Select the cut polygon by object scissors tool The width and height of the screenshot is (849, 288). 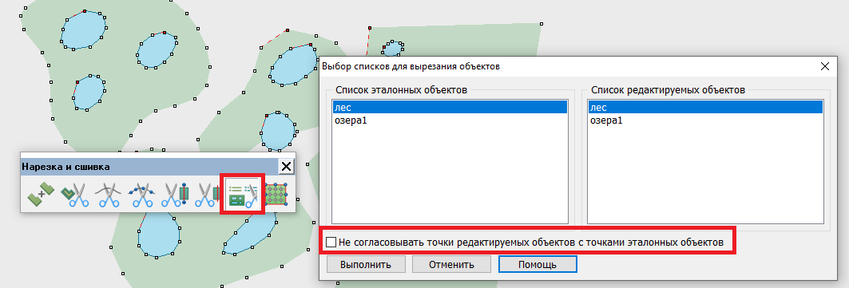pyautogui.click(x=75, y=195)
